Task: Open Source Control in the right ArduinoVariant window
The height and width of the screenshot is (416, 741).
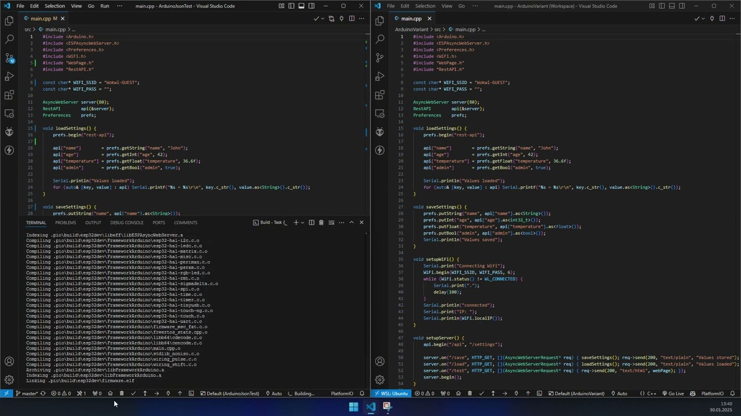Action: click(x=380, y=58)
